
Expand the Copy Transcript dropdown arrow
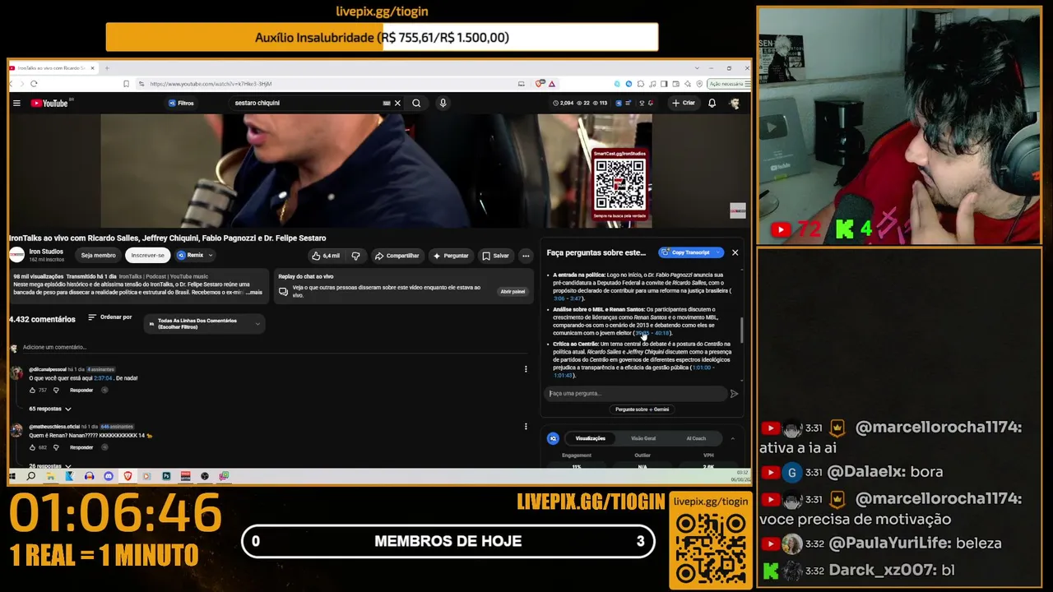(x=718, y=252)
